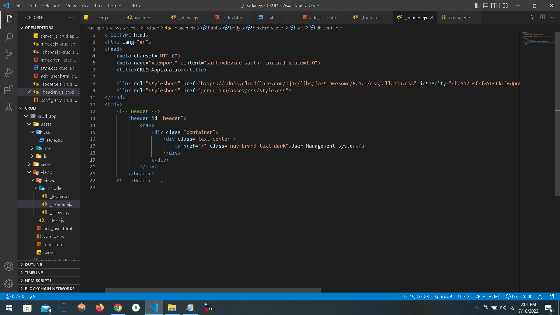The width and height of the screenshot is (560, 315).
Task: Switch to style.css editor tab
Action: 276,17
